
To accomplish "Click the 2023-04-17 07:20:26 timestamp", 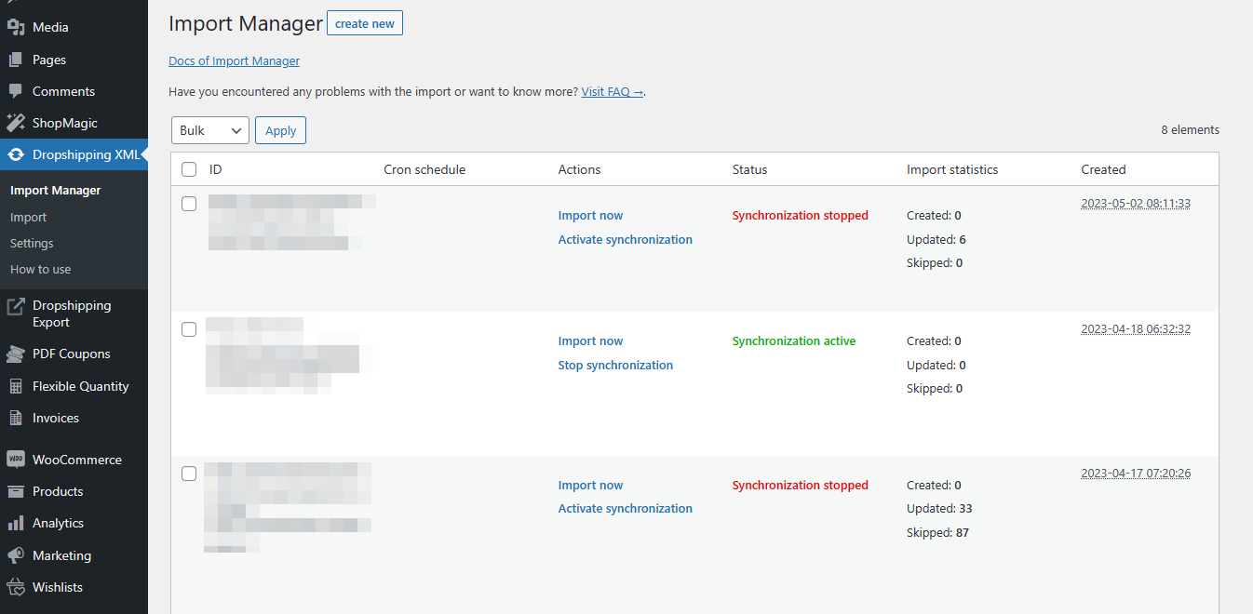I will coord(1136,473).
